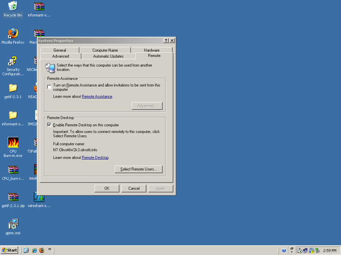
Task: Click the Select Remote Users button
Action: pyautogui.click(x=139, y=169)
